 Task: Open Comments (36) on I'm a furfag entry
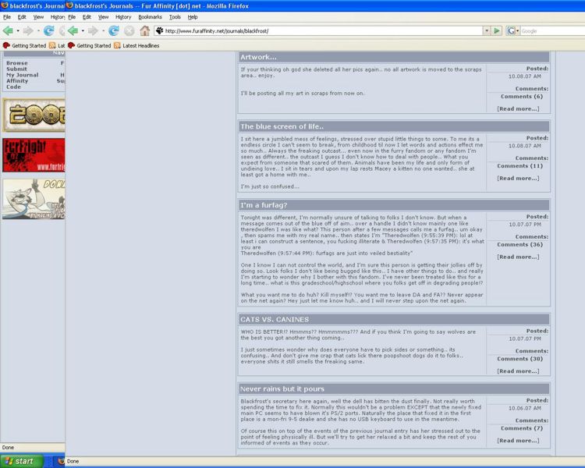click(519, 244)
